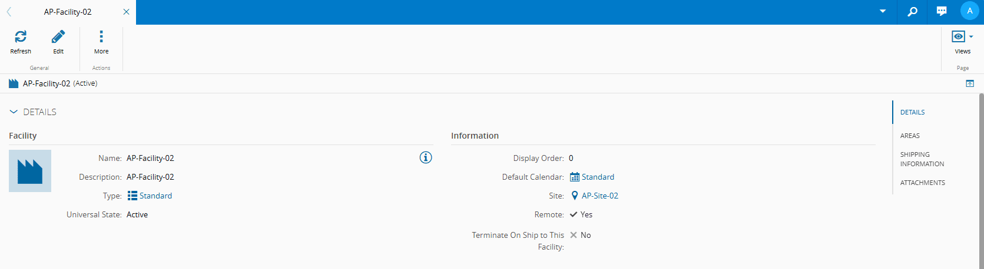Click the large facility thumbnail image

click(x=30, y=171)
